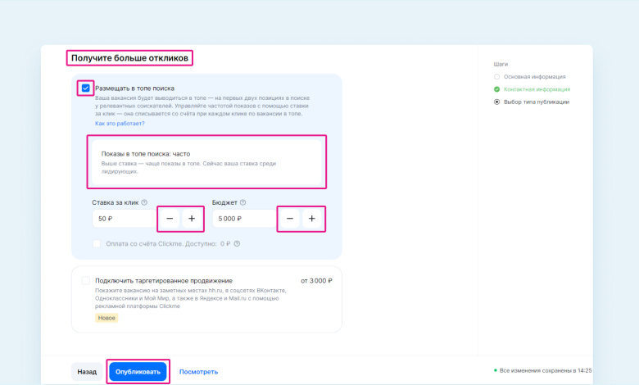Follow the Как это работает? link
Viewport: 639px width, 385px height.
tap(120, 123)
